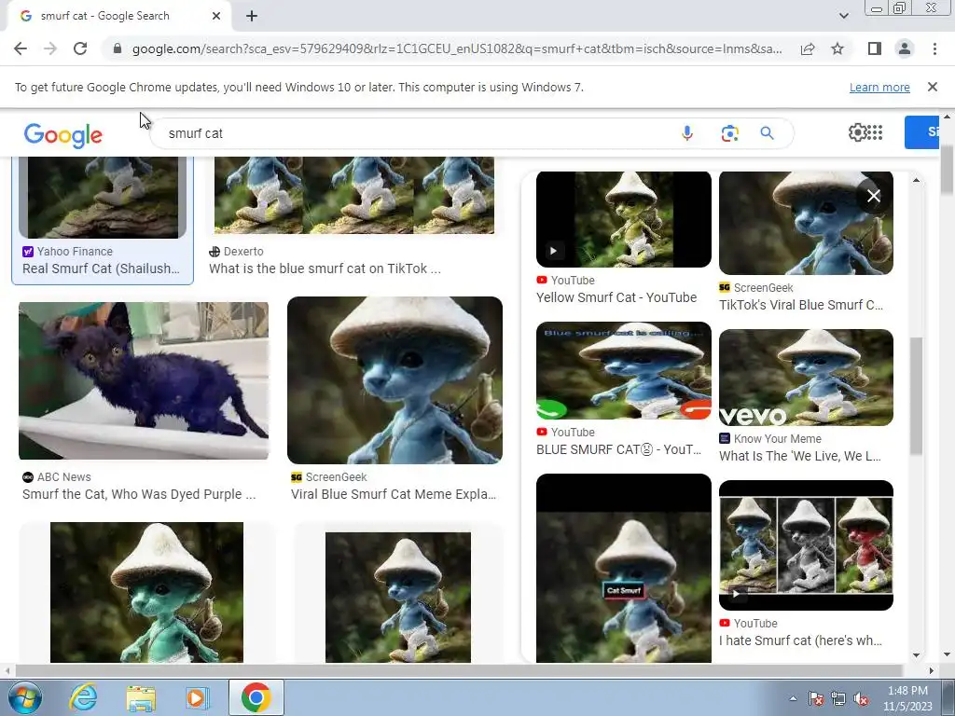
Task: Open a new tab with plus button
Action: click(x=252, y=17)
